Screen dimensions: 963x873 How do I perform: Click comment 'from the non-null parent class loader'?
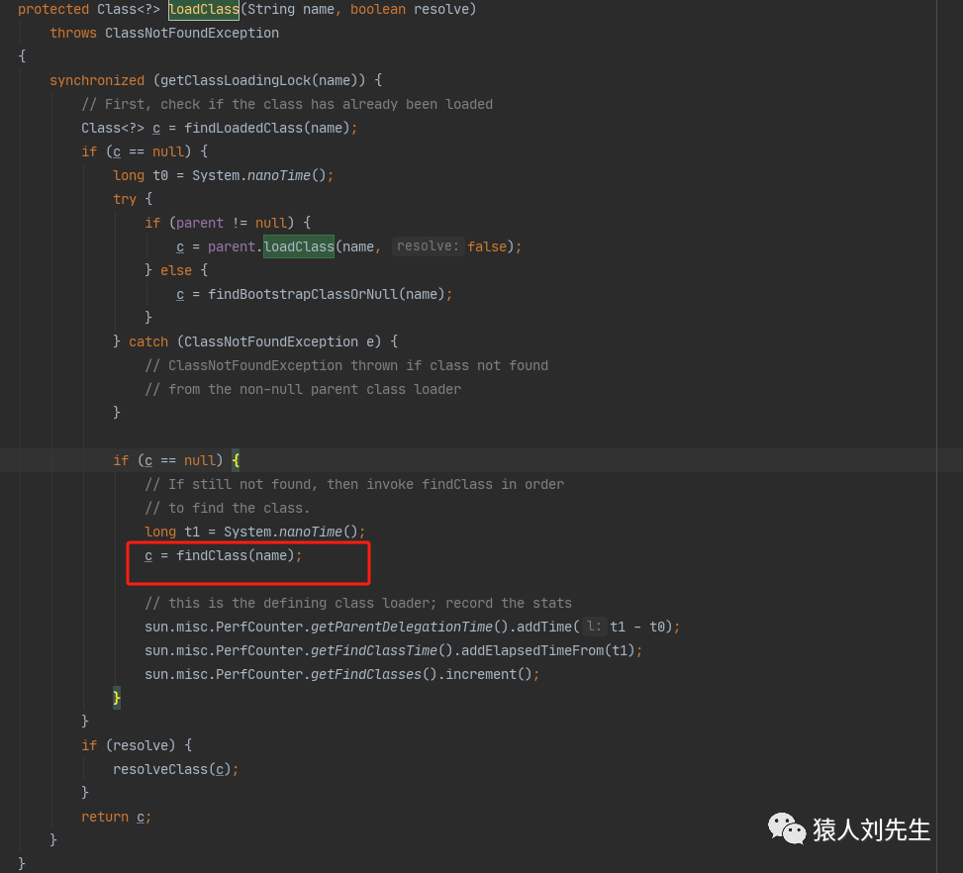click(303, 390)
